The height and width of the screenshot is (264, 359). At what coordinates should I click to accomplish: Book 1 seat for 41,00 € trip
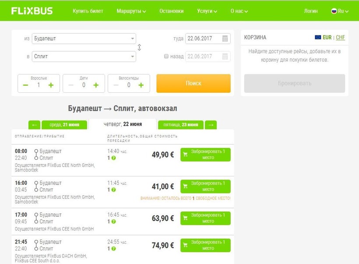[205, 187]
